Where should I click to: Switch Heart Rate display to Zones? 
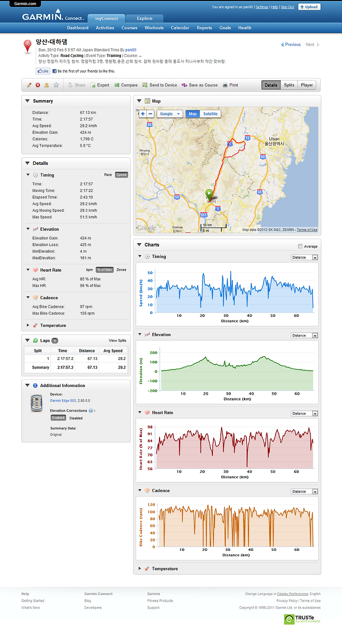point(121,270)
